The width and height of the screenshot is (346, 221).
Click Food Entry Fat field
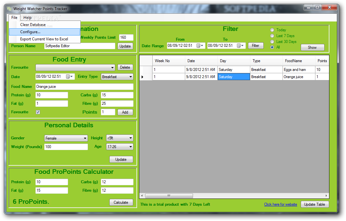point(52,104)
